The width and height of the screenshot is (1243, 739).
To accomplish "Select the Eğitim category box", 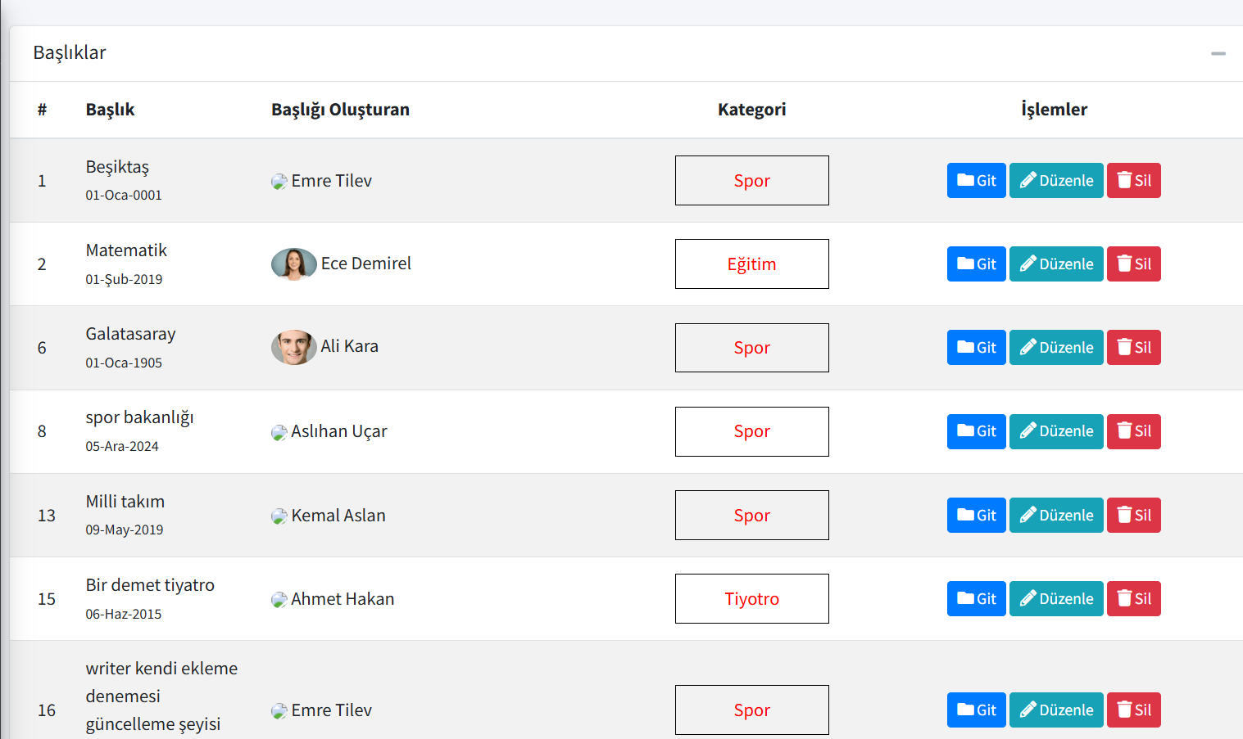I will 751,264.
